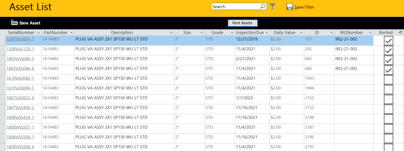Check Rented for serial 1610VAS084-5
The image size is (404, 151).
tap(389, 89)
